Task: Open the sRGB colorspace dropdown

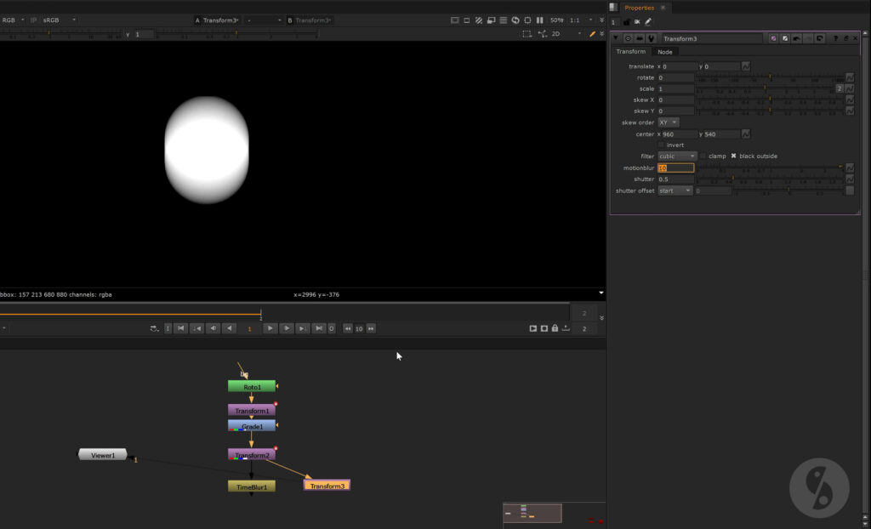Action: click(x=60, y=20)
